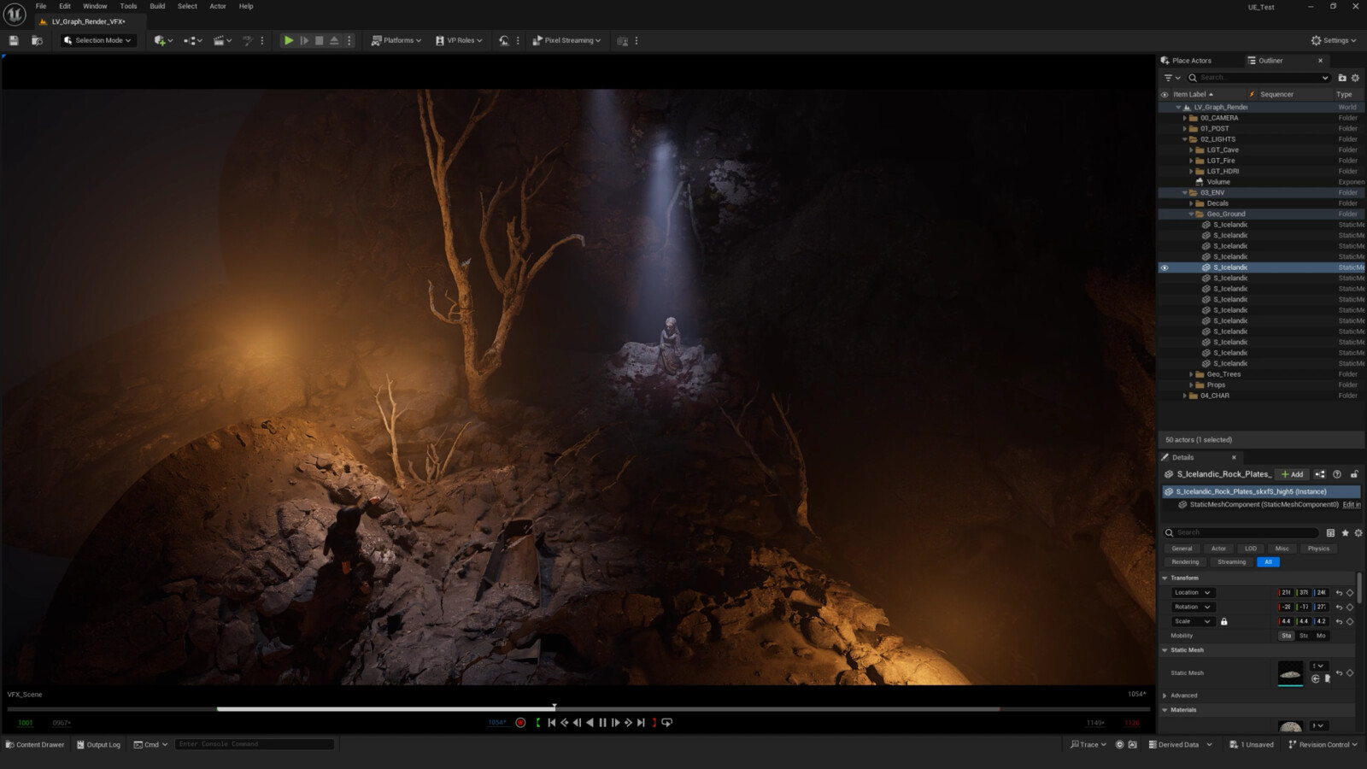Reset Location to default with the arrow icon
The image size is (1367, 769).
coord(1339,593)
